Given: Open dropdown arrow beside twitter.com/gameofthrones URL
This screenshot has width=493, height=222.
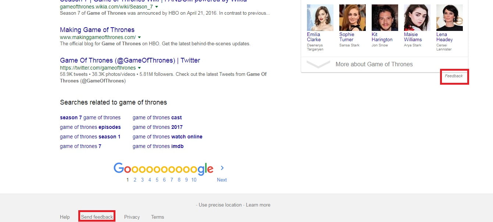Looking at the screenshot, I should pos(139,68).
